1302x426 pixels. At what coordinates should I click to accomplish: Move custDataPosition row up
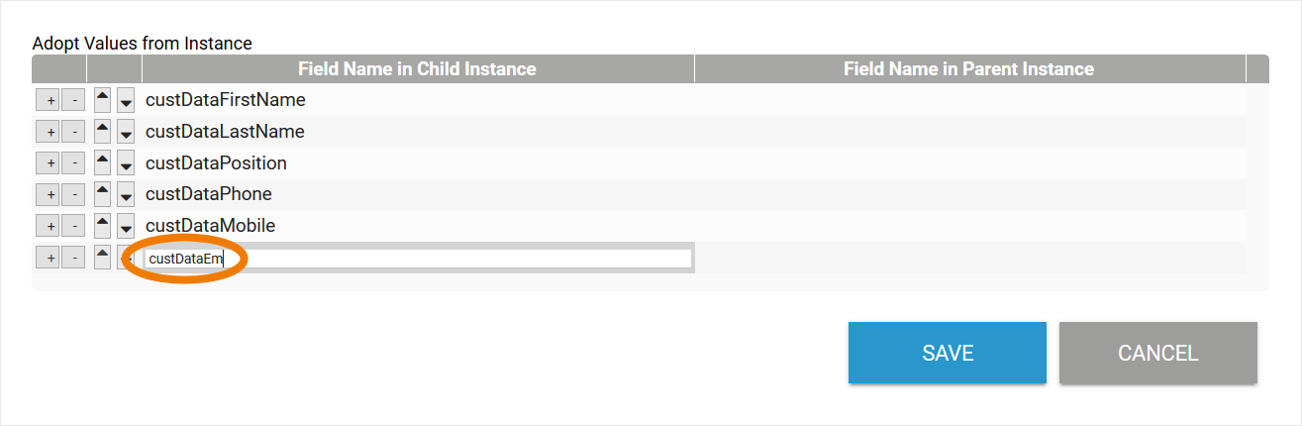pyautogui.click(x=102, y=163)
